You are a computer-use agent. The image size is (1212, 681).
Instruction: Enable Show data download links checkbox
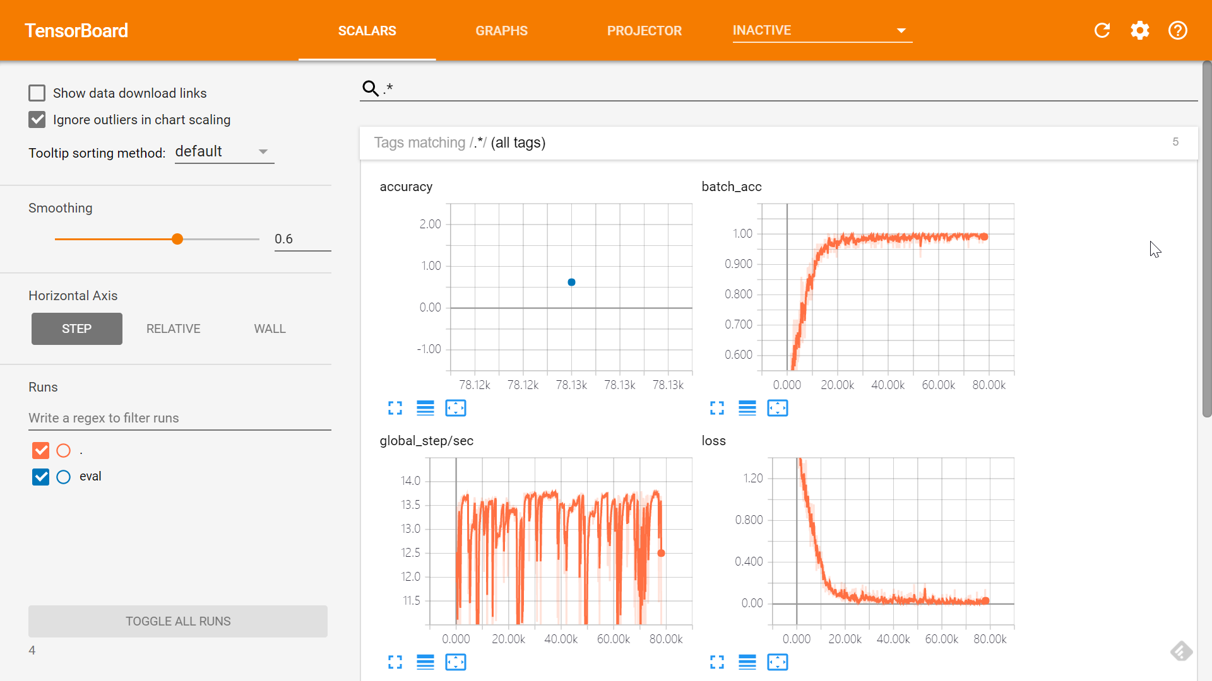pos(37,93)
